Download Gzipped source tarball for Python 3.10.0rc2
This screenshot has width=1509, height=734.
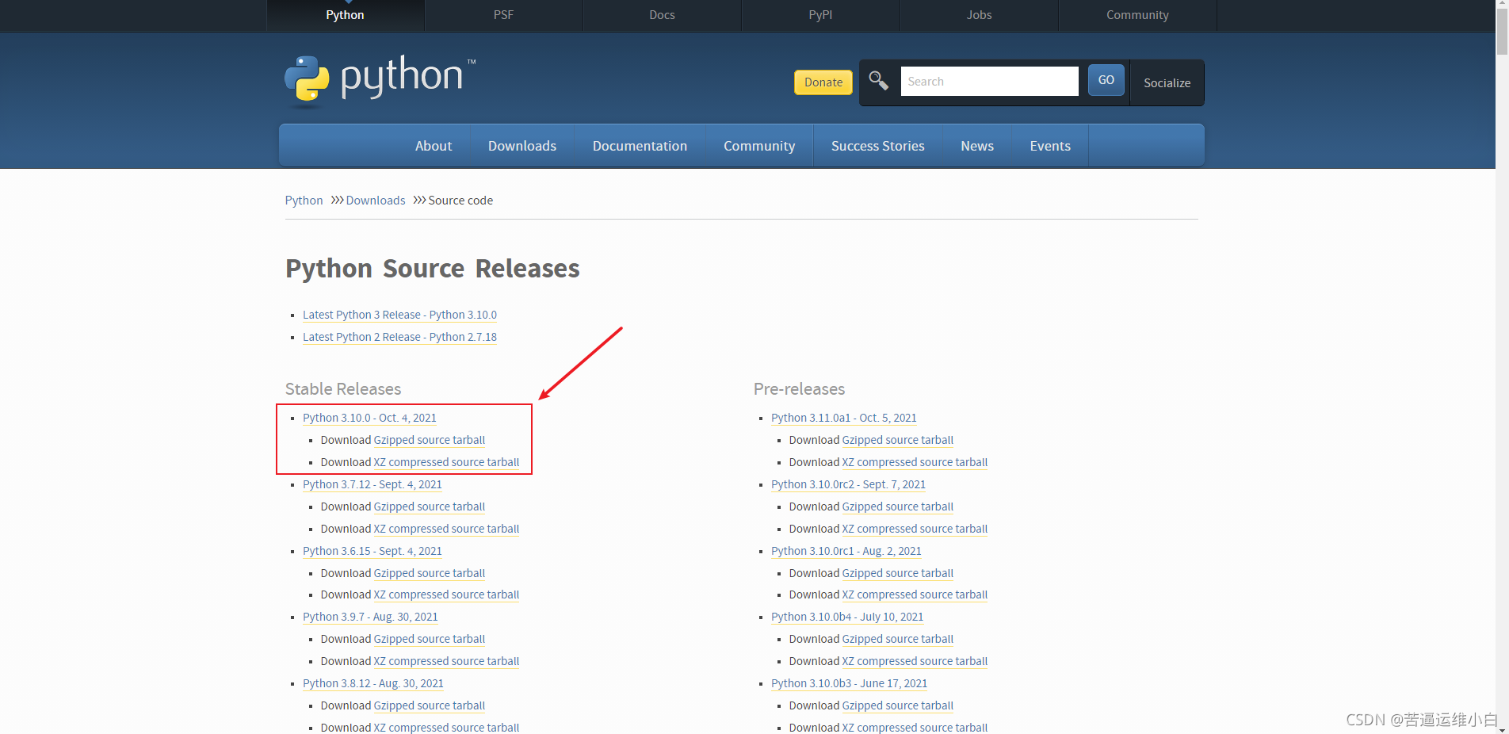(x=897, y=507)
